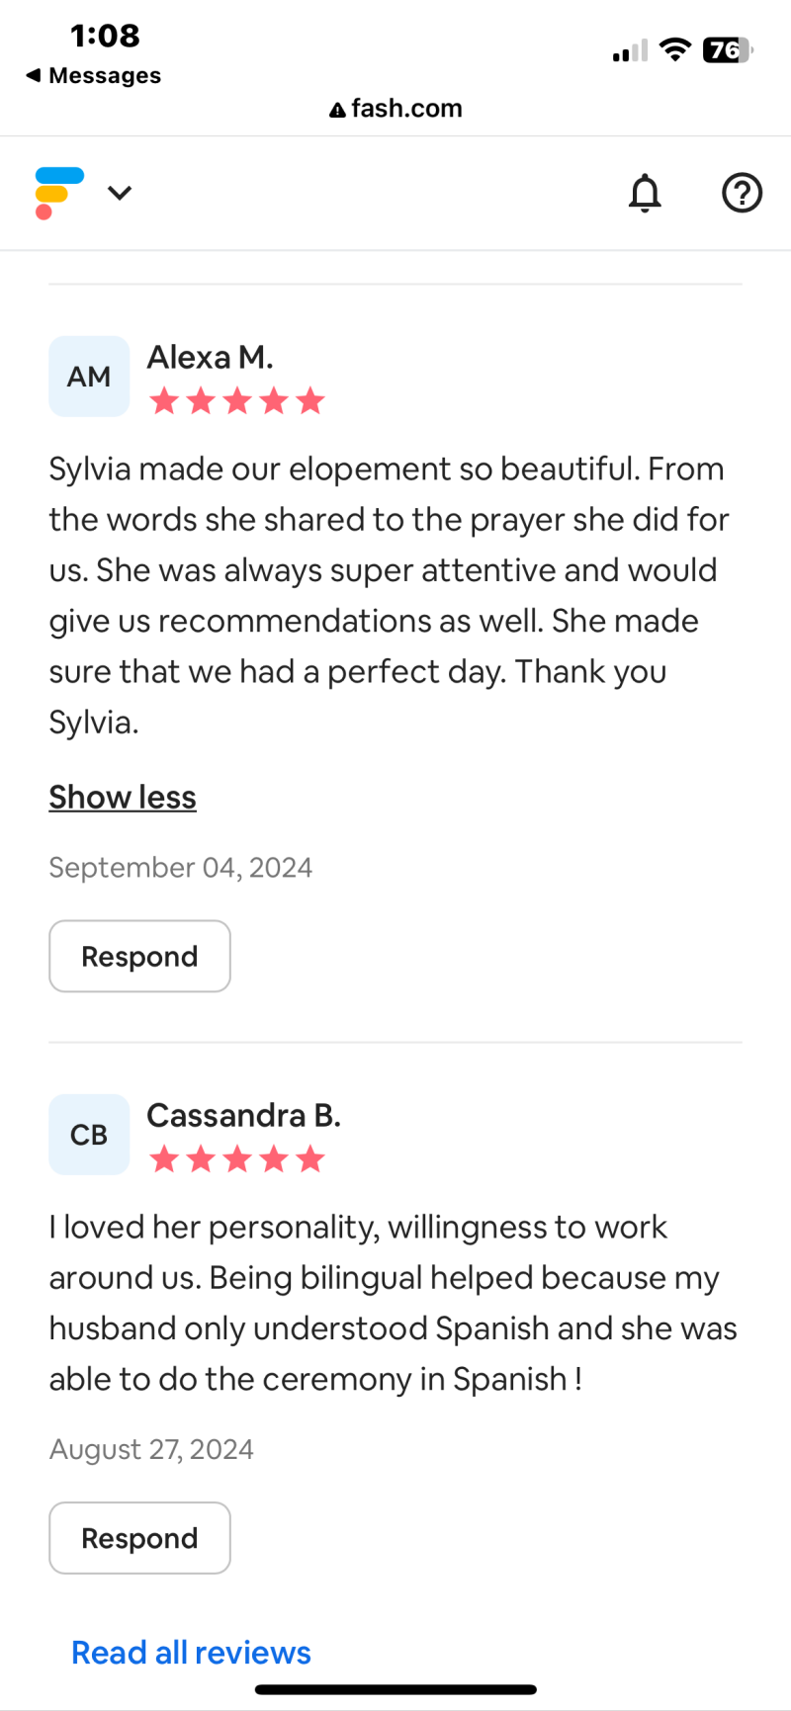Image resolution: width=791 pixels, height=1711 pixels.
Task: Open Read all reviews link
Action: [x=191, y=1653]
